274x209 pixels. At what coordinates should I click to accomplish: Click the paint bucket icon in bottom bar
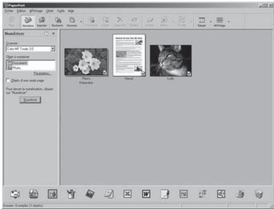[71, 194]
